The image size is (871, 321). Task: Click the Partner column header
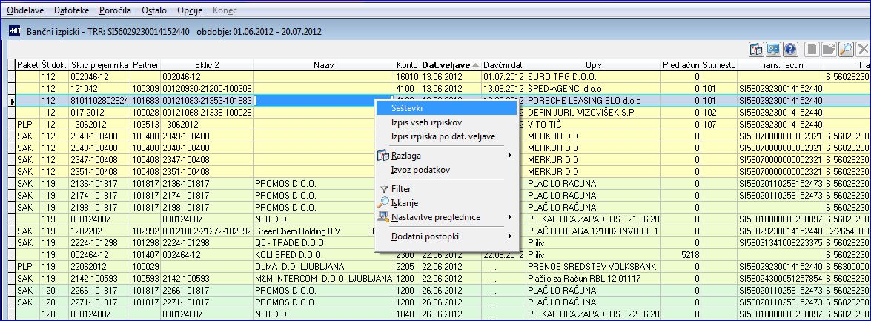[x=145, y=65]
